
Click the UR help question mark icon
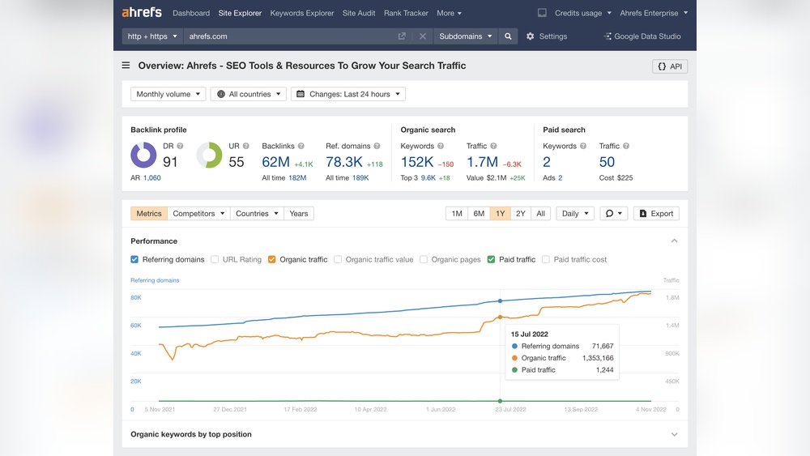pos(246,146)
